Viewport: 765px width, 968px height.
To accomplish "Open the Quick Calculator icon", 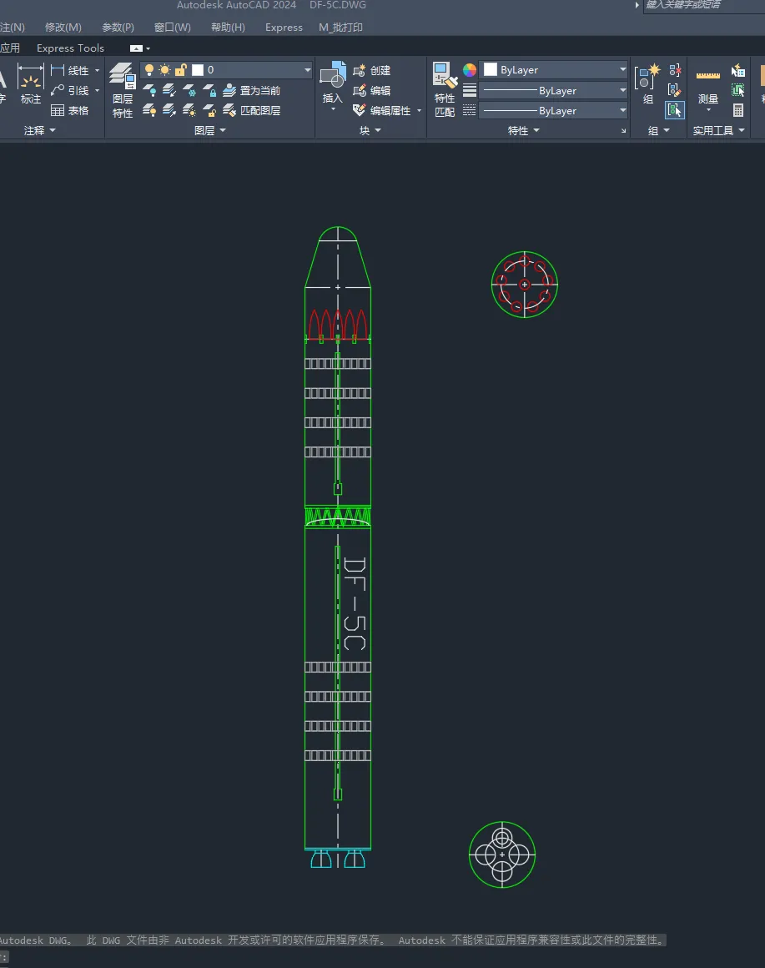I will [738, 110].
